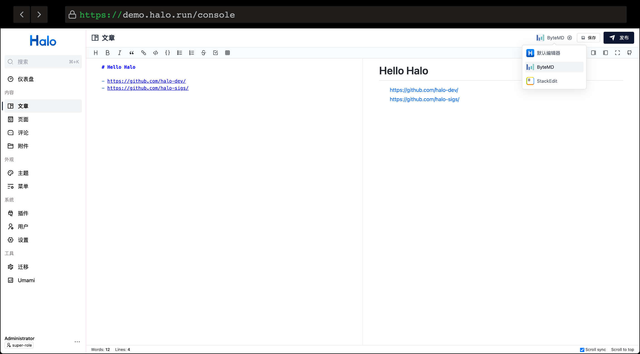Insert a link using the link icon
640x354 pixels.
(x=144, y=53)
